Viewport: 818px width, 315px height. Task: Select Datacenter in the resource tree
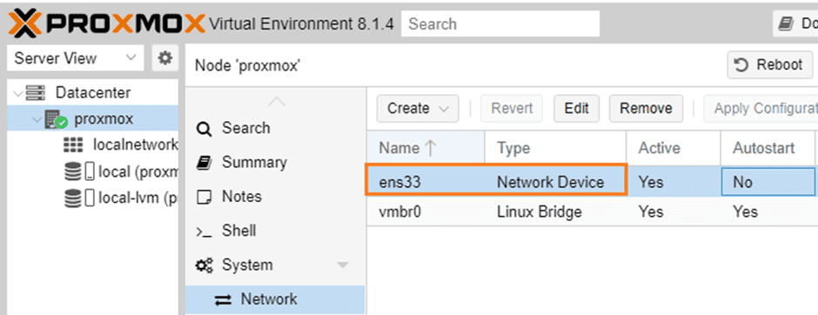(93, 93)
